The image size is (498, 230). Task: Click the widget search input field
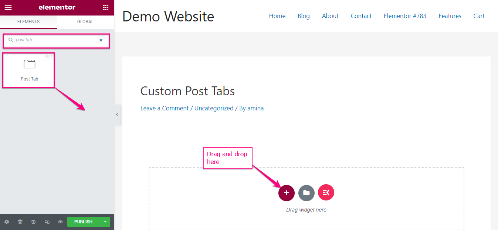pyautogui.click(x=55, y=41)
